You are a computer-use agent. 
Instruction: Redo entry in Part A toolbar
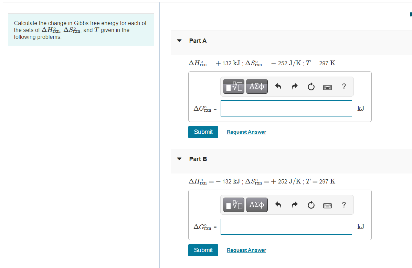tap(295, 86)
